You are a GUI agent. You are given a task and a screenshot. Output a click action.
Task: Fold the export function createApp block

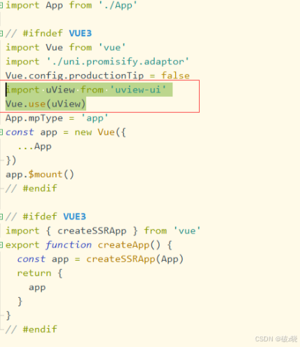click(1, 245)
